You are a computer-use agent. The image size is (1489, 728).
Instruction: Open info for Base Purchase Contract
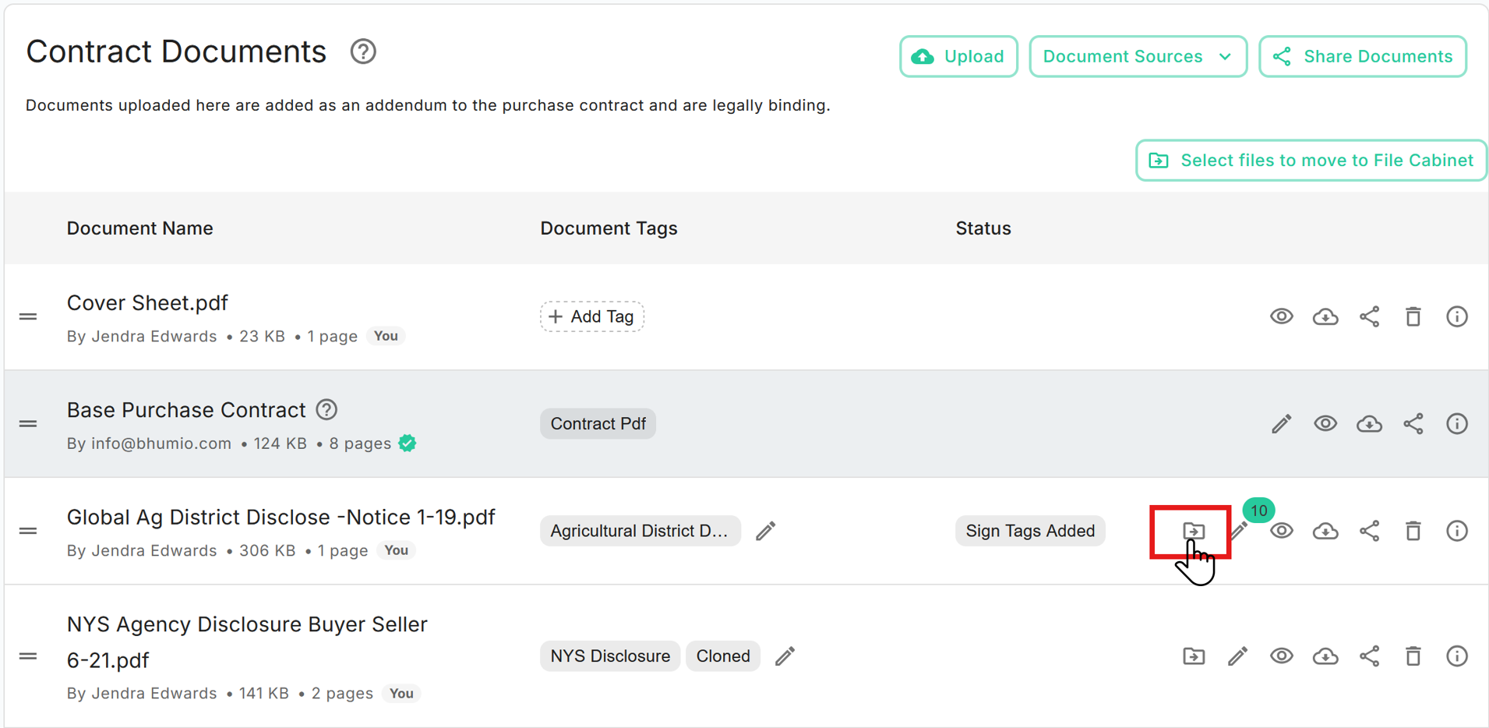click(1457, 423)
